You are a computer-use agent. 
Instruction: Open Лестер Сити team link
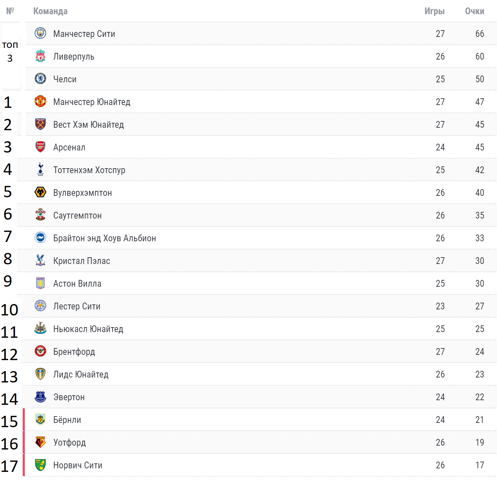point(77,306)
